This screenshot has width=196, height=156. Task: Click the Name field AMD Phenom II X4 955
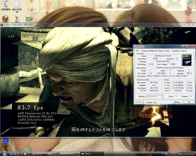point(163,56)
